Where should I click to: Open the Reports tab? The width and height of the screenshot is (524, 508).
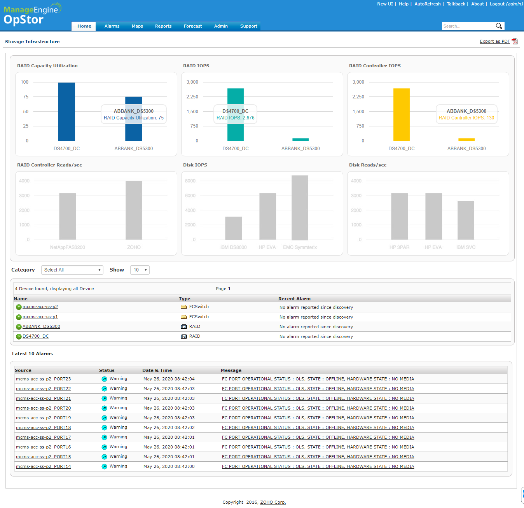click(163, 26)
